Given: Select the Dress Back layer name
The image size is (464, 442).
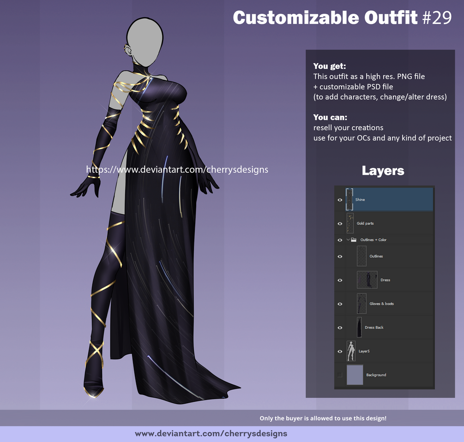Looking at the screenshot, I should pyautogui.click(x=374, y=327).
